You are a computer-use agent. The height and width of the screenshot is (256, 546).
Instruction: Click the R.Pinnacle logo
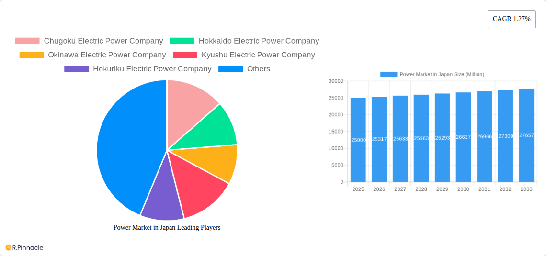point(24,248)
